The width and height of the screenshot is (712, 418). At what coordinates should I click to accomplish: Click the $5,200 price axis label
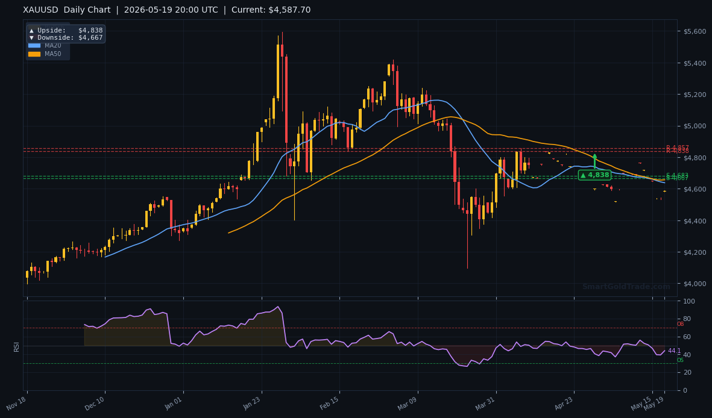[695, 95]
